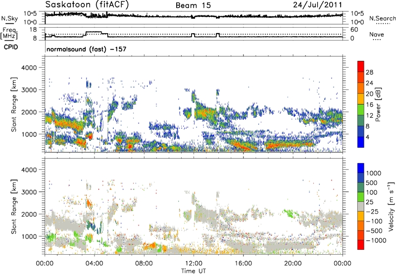Screen dimensions: 396x274
Task: Click the 4000 tick in power panel
Action: click(x=29, y=68)
